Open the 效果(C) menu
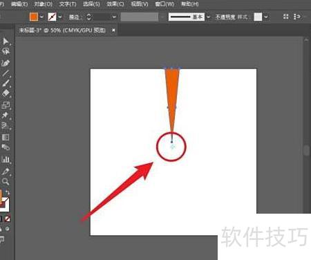 pos(115,4)
